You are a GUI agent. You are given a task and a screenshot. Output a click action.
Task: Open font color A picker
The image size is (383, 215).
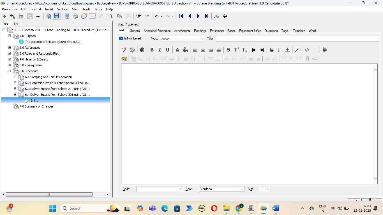point(177,50)
